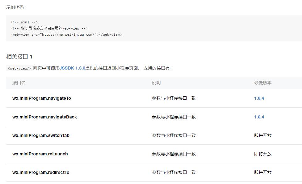Viewport: 302px width, 184px height.
Task: Select the wx.miniProgram.switchTab interface name
Action: [41, 135]
